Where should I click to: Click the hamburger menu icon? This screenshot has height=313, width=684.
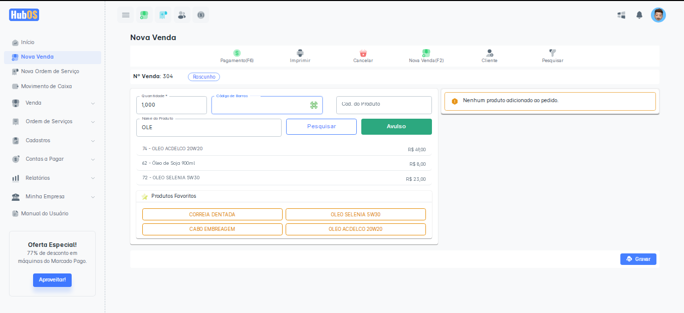(126, 15)
